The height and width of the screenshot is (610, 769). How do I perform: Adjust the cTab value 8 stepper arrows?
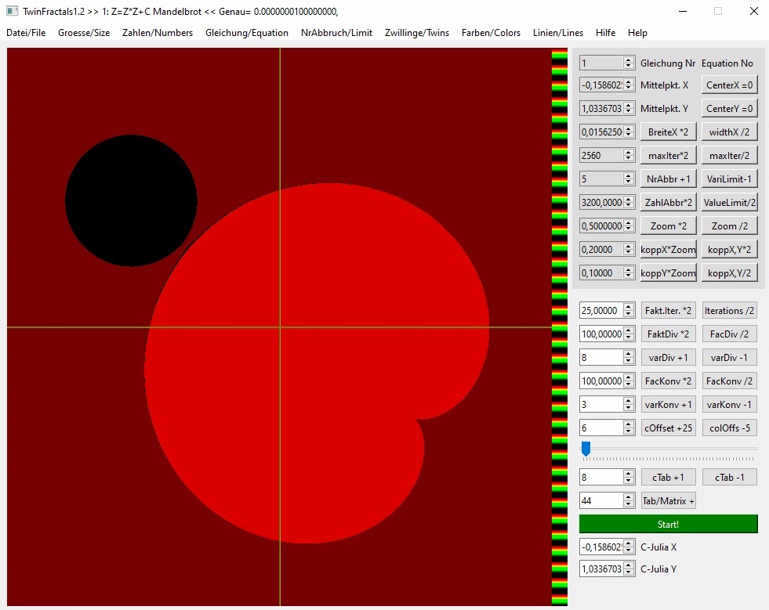point(628,477)
